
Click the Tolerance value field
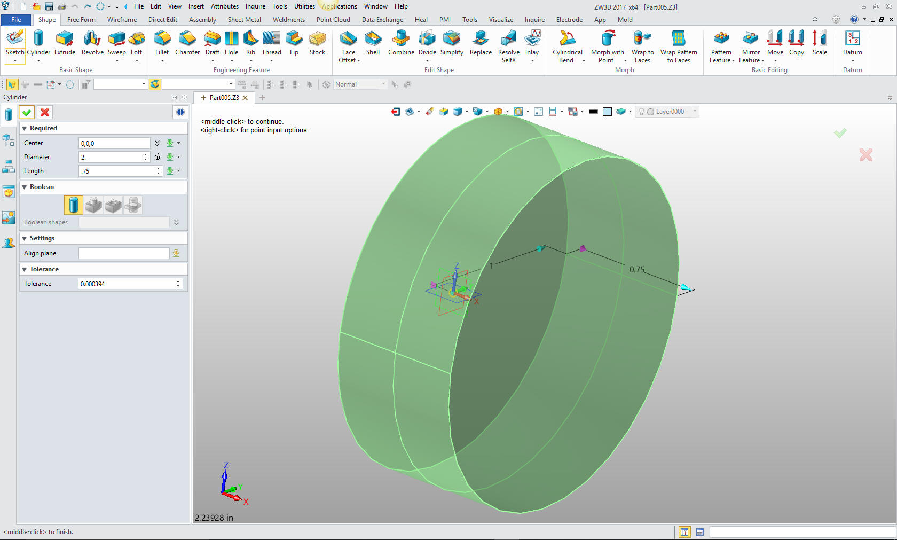(127, 284)
